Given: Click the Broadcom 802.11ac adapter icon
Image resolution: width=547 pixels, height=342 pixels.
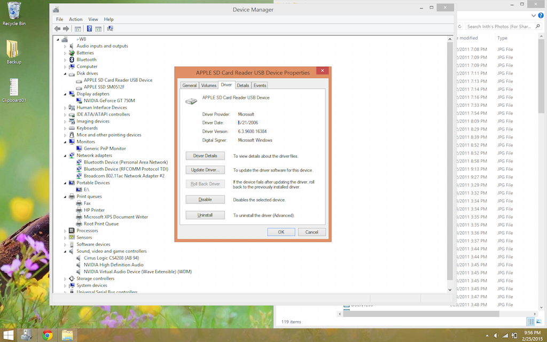Looking at the screenshot, I should pos(79,176).
